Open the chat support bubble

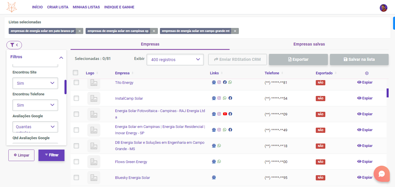[x=382, y=174]
